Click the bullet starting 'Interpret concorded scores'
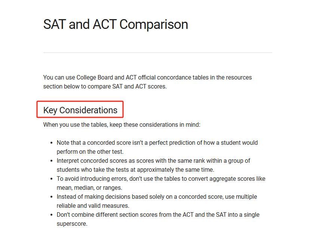Image resolution: width=316 pixels, height=234 pixels. 153,165
